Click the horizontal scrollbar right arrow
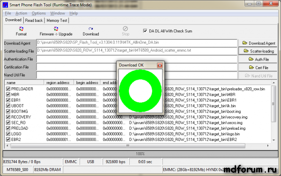Image resolution: width=281 pixels, height=176 pixels. pyautogui.click(x=268, y=146)
